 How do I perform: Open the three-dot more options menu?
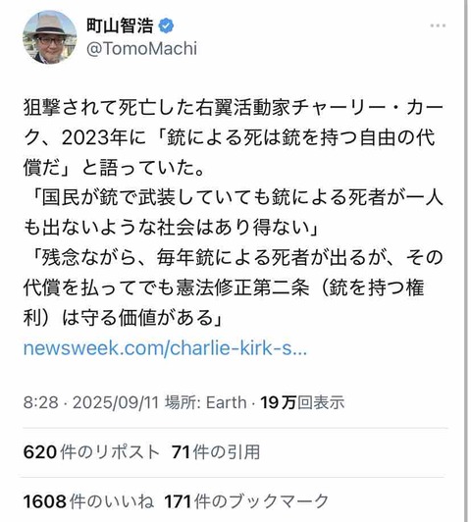click(x=438, y=26)
